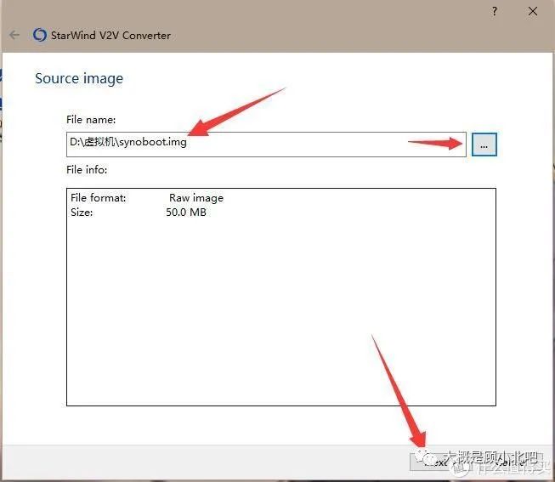Open help with the question mark
Screen dimensions: 555x482
coord(495,11)
